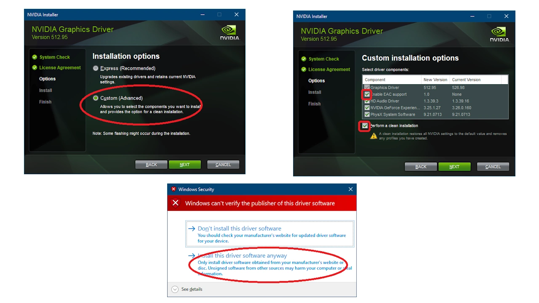Click green NEXT button in Custom installation window

[x=454, y=167]
